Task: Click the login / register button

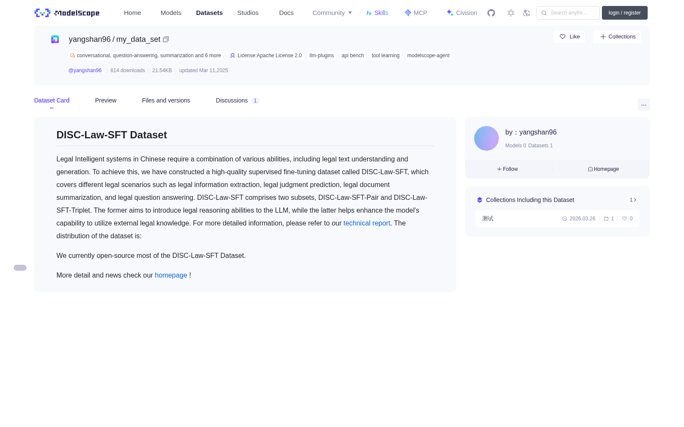Action: pos(625,13)
